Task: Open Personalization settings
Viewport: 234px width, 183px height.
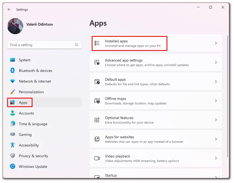Action: 45,92
